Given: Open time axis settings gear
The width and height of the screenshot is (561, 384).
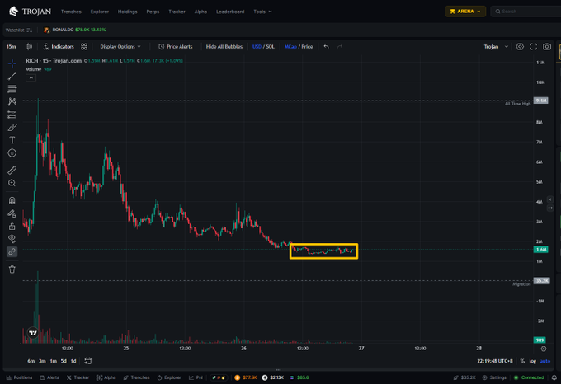Looking at the screenshot, I should (544, 349).
